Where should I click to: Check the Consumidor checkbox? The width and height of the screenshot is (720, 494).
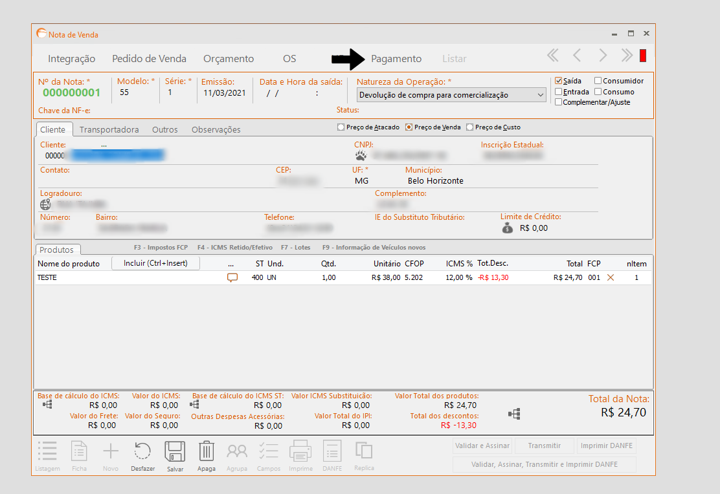[598, 81]
